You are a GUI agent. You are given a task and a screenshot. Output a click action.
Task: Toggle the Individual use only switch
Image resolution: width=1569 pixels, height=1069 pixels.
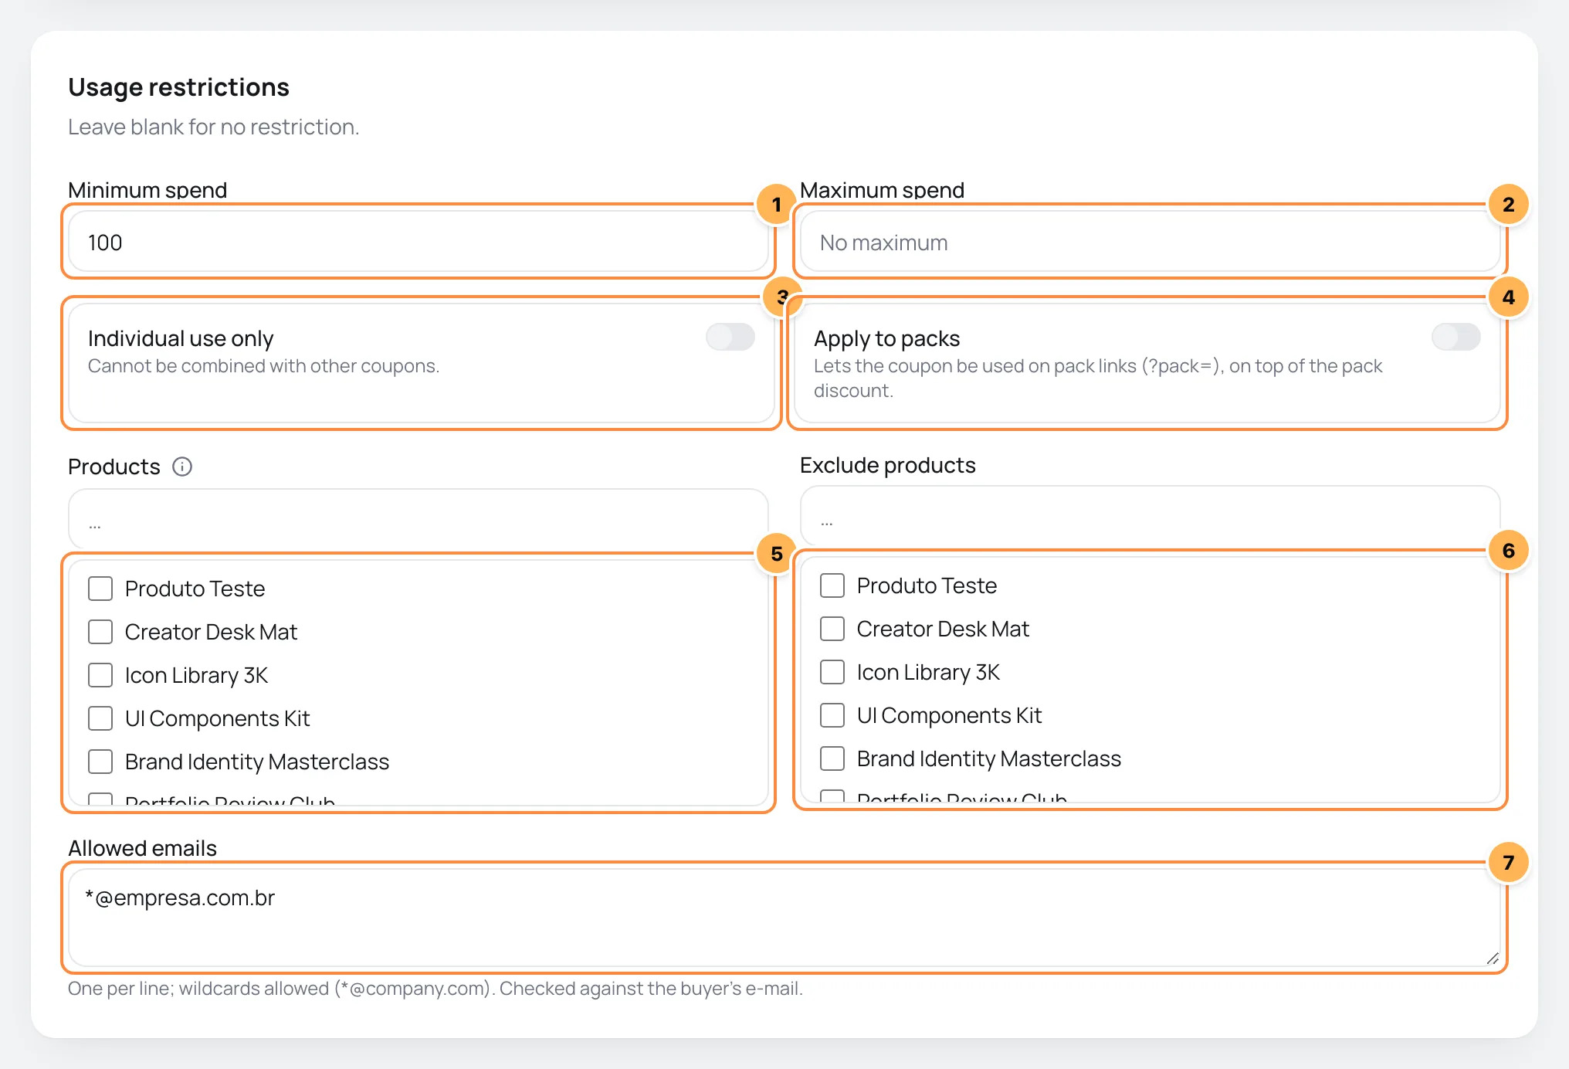pos(730,337)
